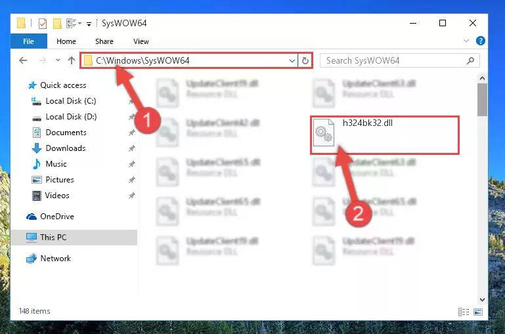This screenshot has height=334, width=505.
Task: Close the SysWOW64 window
Action: point(472,23)
